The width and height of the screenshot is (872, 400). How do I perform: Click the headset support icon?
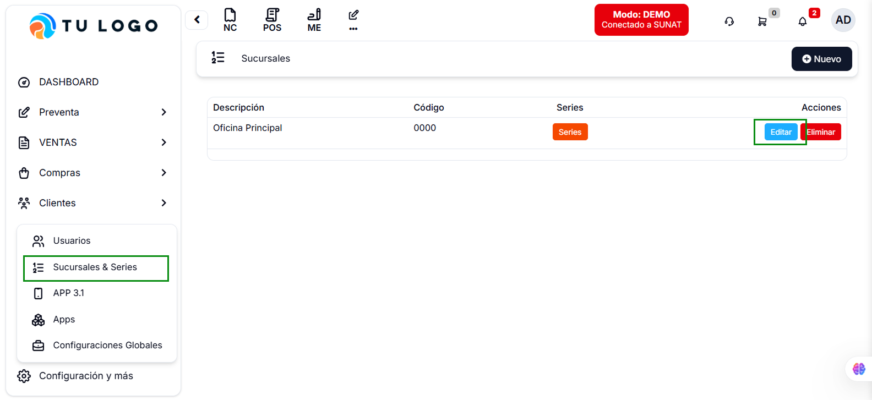[729, 21]
